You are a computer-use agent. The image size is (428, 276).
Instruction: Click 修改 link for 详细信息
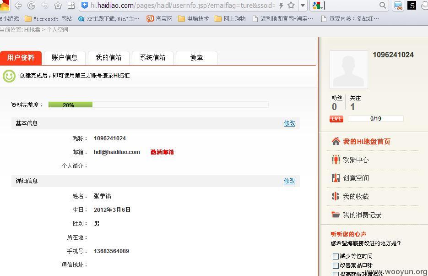pos(289,181)
